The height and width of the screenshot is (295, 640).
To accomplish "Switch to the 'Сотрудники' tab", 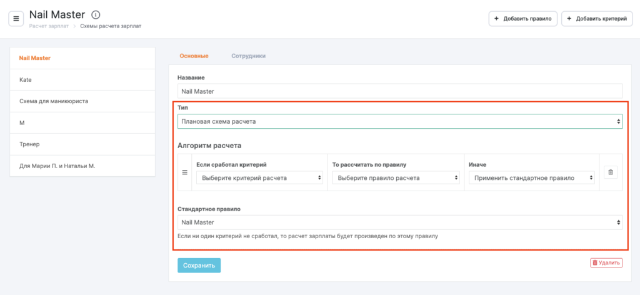I will point(248,56).
